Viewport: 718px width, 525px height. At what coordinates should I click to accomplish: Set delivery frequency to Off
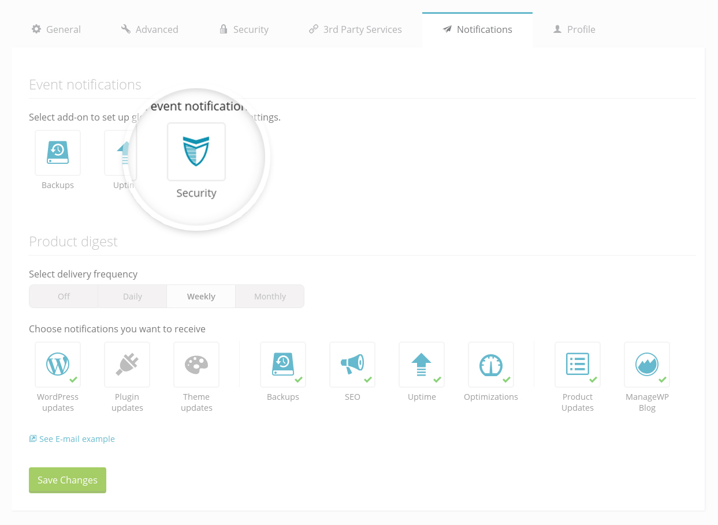64,297
